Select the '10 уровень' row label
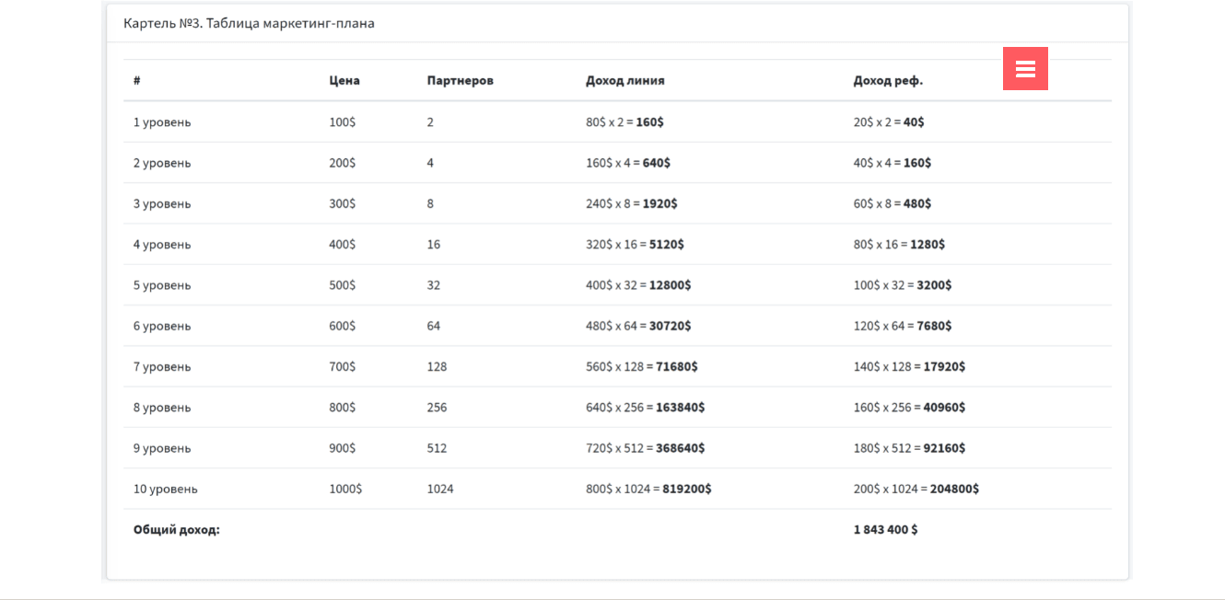This screenshot has height=600, width=1225. (165, 490)
